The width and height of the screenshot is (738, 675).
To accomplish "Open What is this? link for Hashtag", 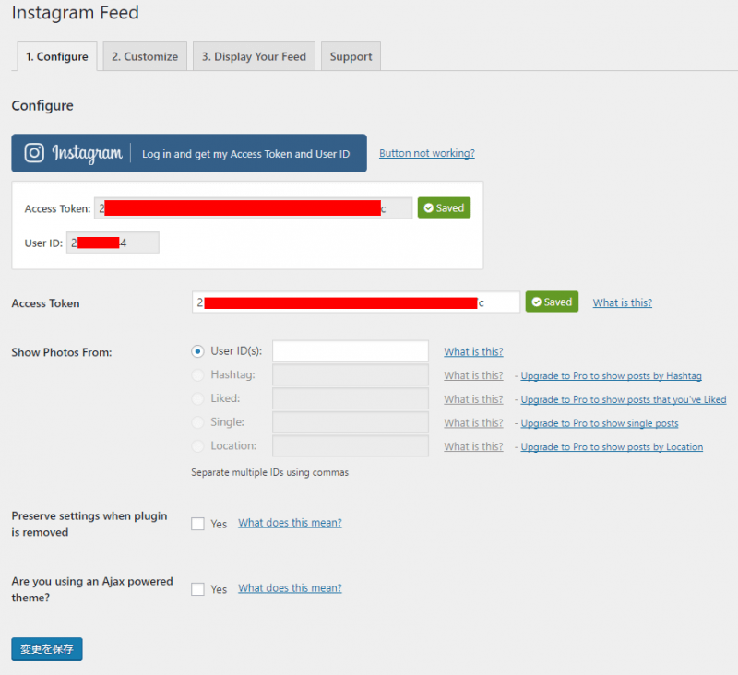I will coord(473,375).
